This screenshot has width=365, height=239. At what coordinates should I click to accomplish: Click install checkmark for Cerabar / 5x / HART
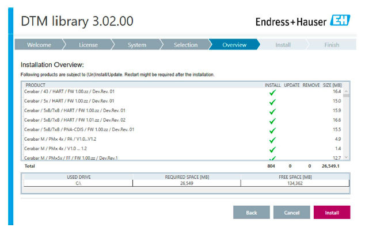pos(272,102)
